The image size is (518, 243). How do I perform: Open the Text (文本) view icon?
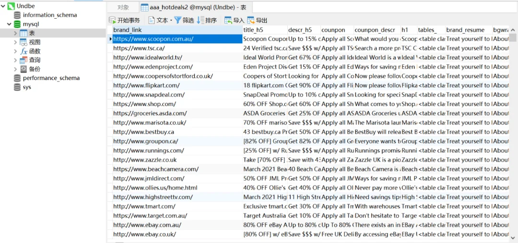(x=152, y=20)
